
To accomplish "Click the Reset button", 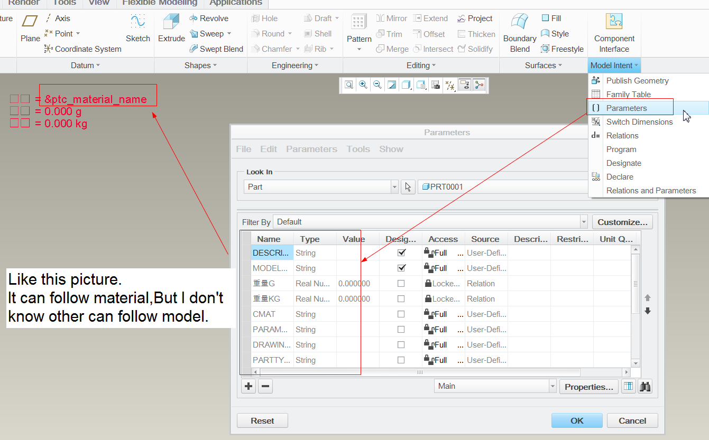I will pos(262,420).
